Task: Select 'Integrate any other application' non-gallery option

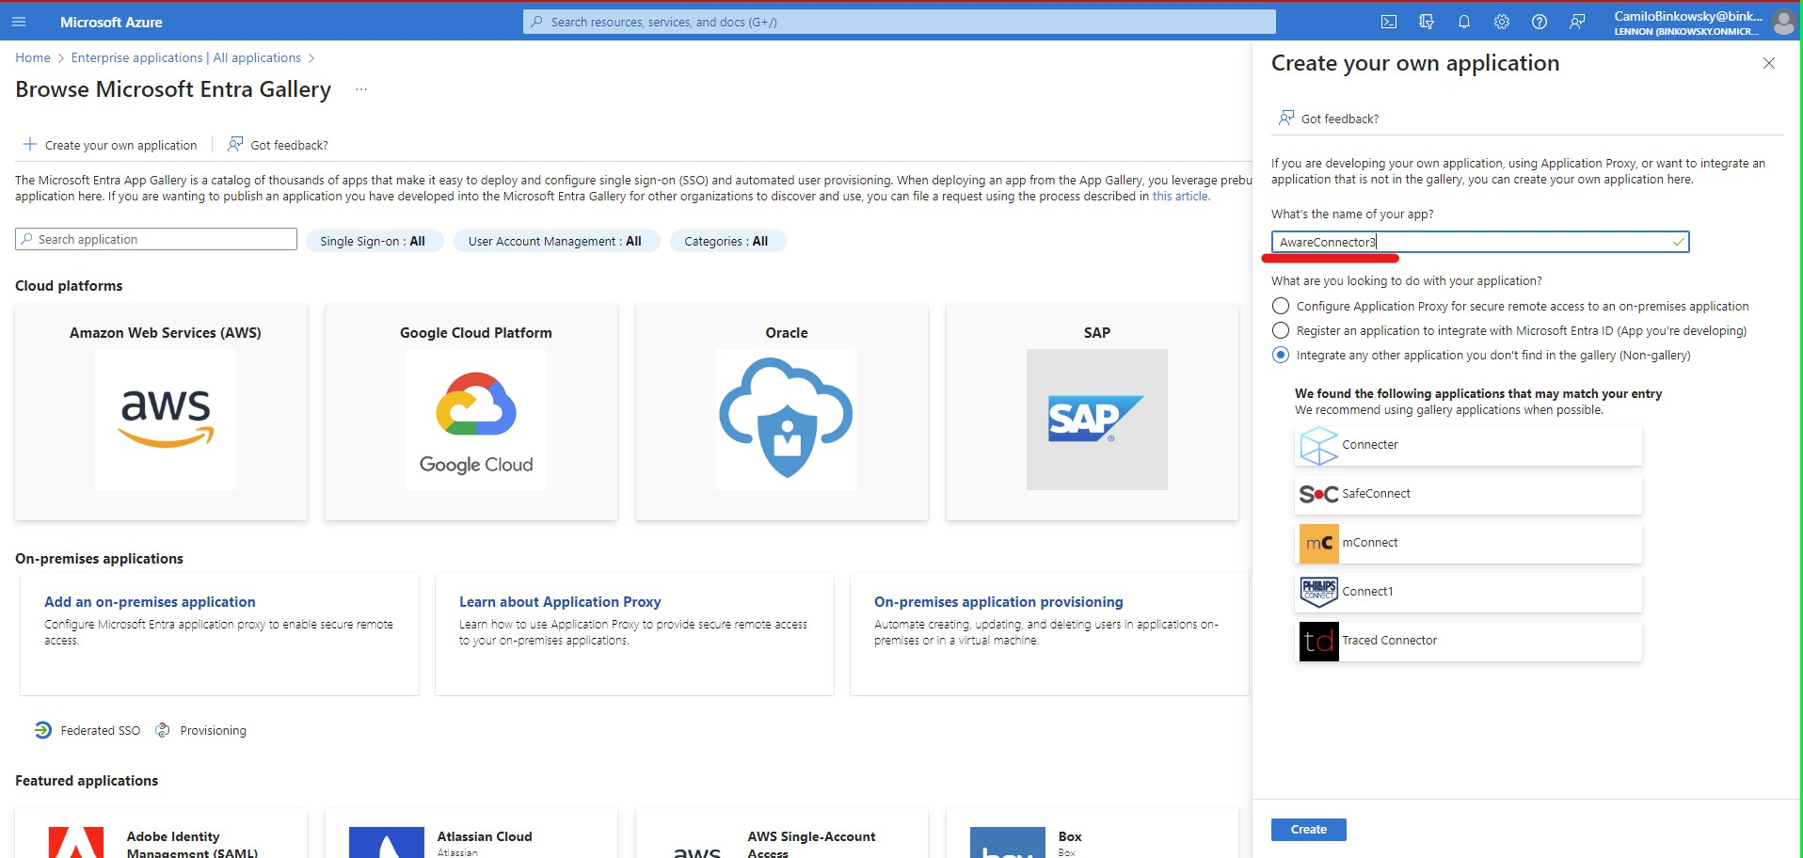Action: tap(1280, 355)
